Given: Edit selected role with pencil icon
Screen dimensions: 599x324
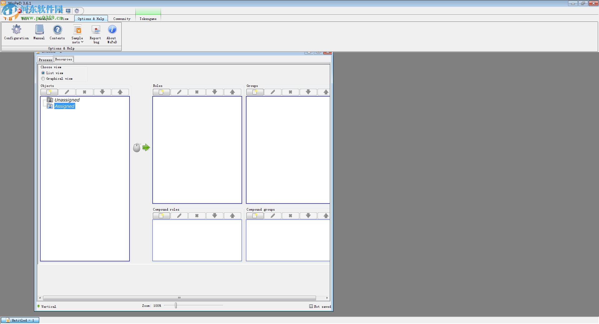Looking at the screenshot, I should pyautogui.click(x=179, y=92).
